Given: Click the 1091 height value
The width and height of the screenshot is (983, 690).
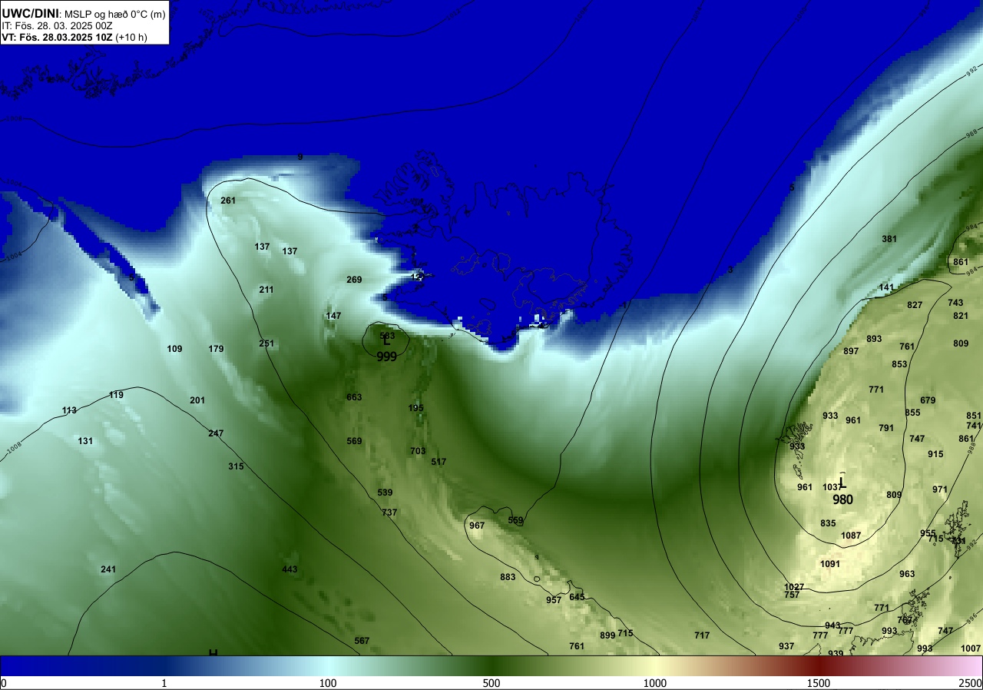Looking at the screenshot, I should (830, 564).
